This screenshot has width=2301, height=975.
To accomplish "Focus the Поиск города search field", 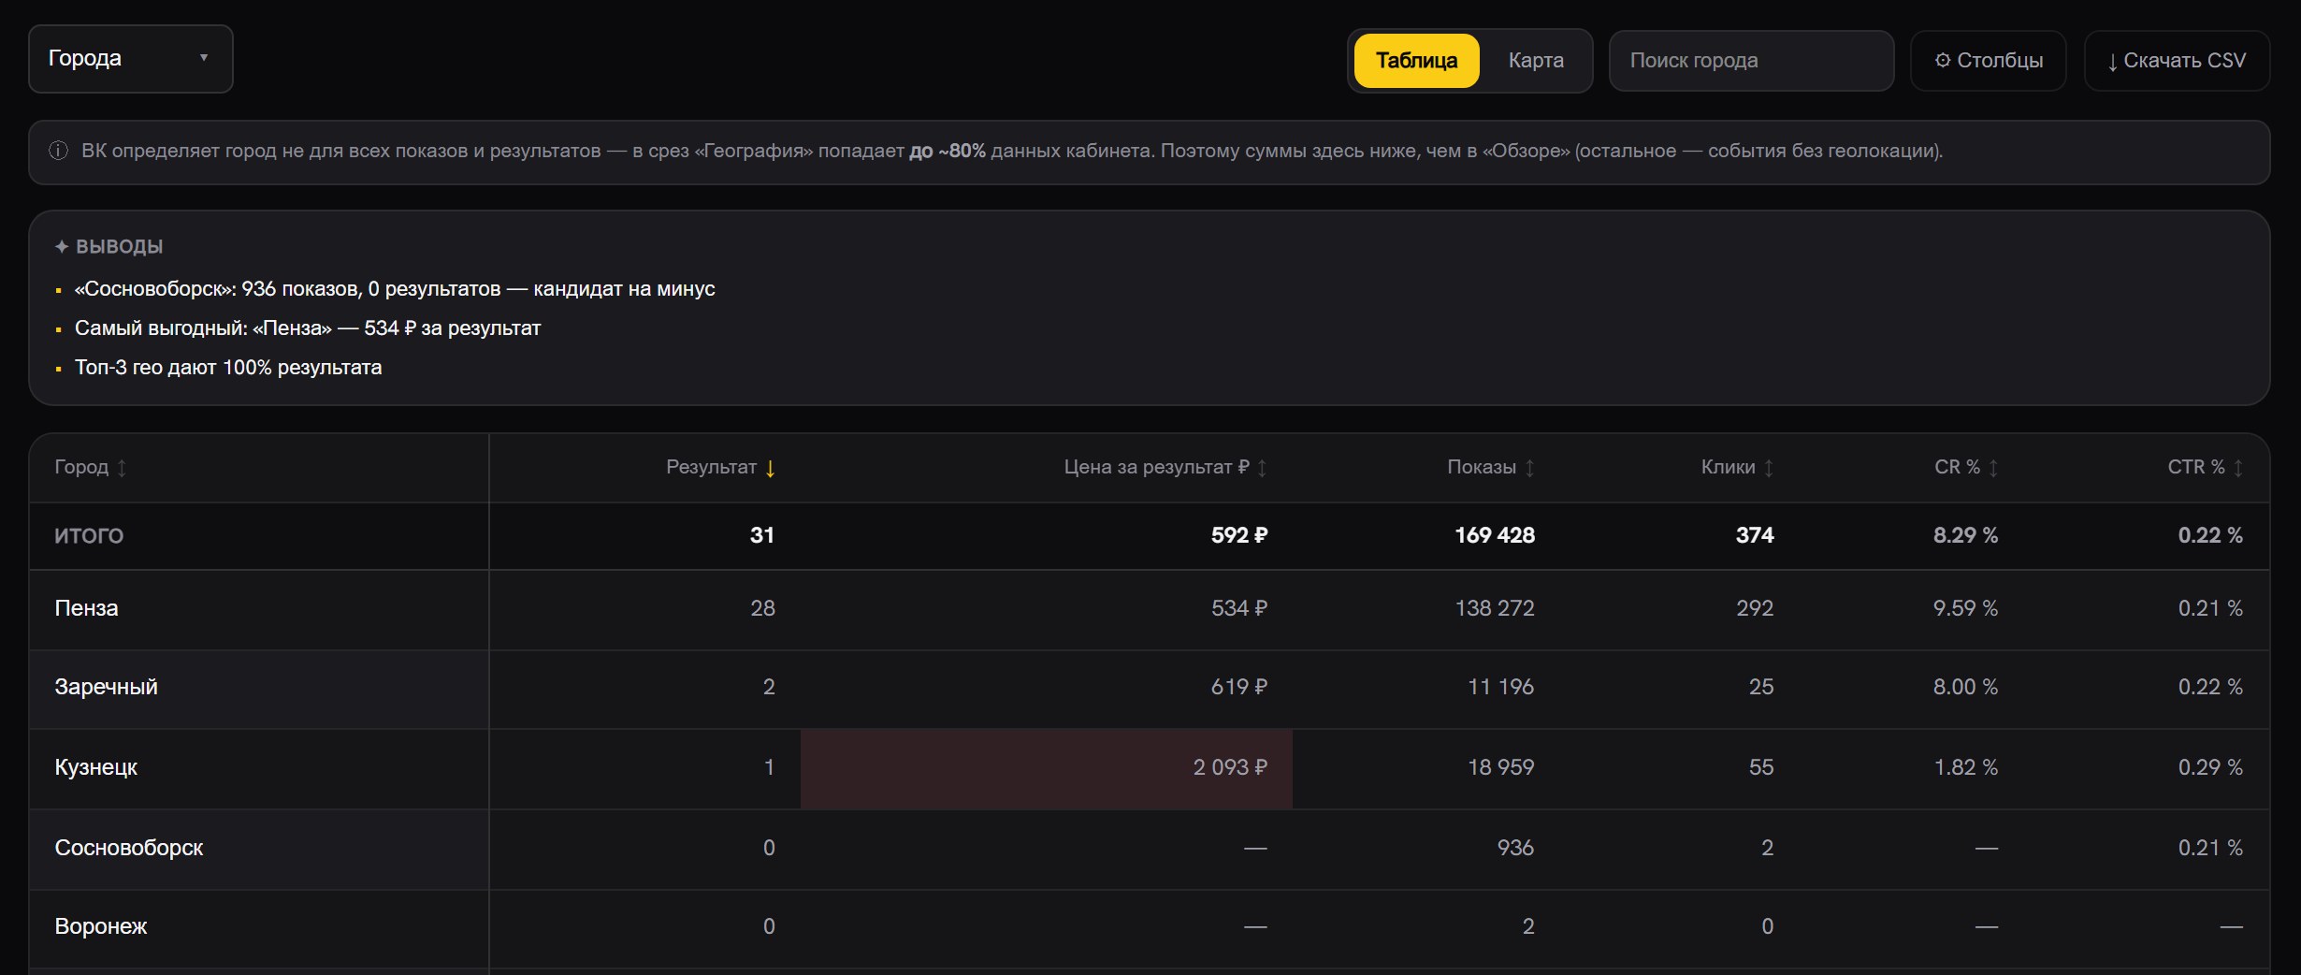I will [x=1751, y=61].
